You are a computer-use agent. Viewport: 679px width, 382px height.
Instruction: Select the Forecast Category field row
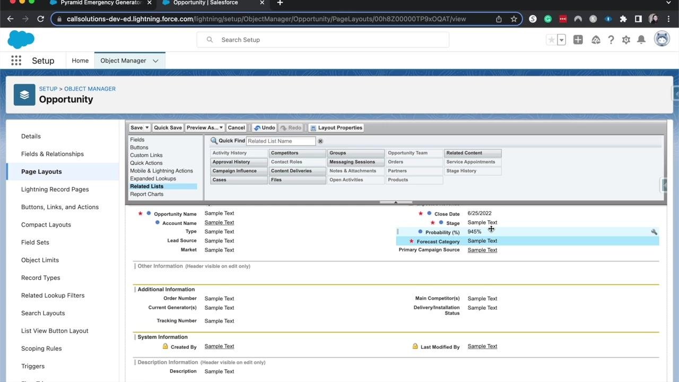[528, 241]
